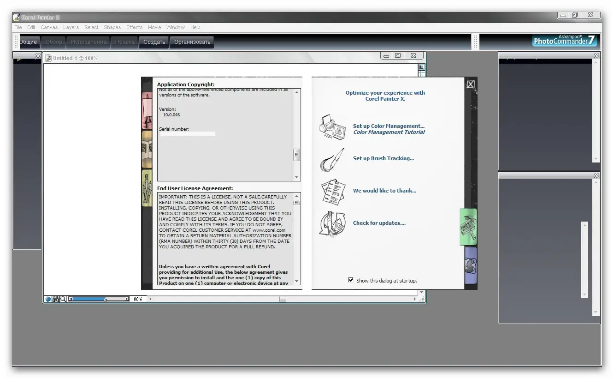Screen dimensions: 614x379
Task: Select the pink easel side tab of welcome dialog
Action: (147, 111)
